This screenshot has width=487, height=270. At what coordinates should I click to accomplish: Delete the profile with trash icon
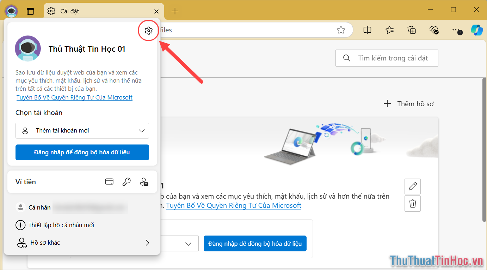(x=413, y=204)
